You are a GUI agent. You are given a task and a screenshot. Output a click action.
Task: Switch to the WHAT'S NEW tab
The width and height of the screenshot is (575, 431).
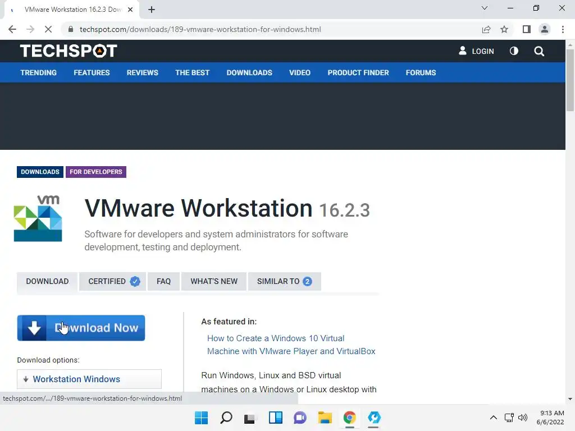point(214,282)
